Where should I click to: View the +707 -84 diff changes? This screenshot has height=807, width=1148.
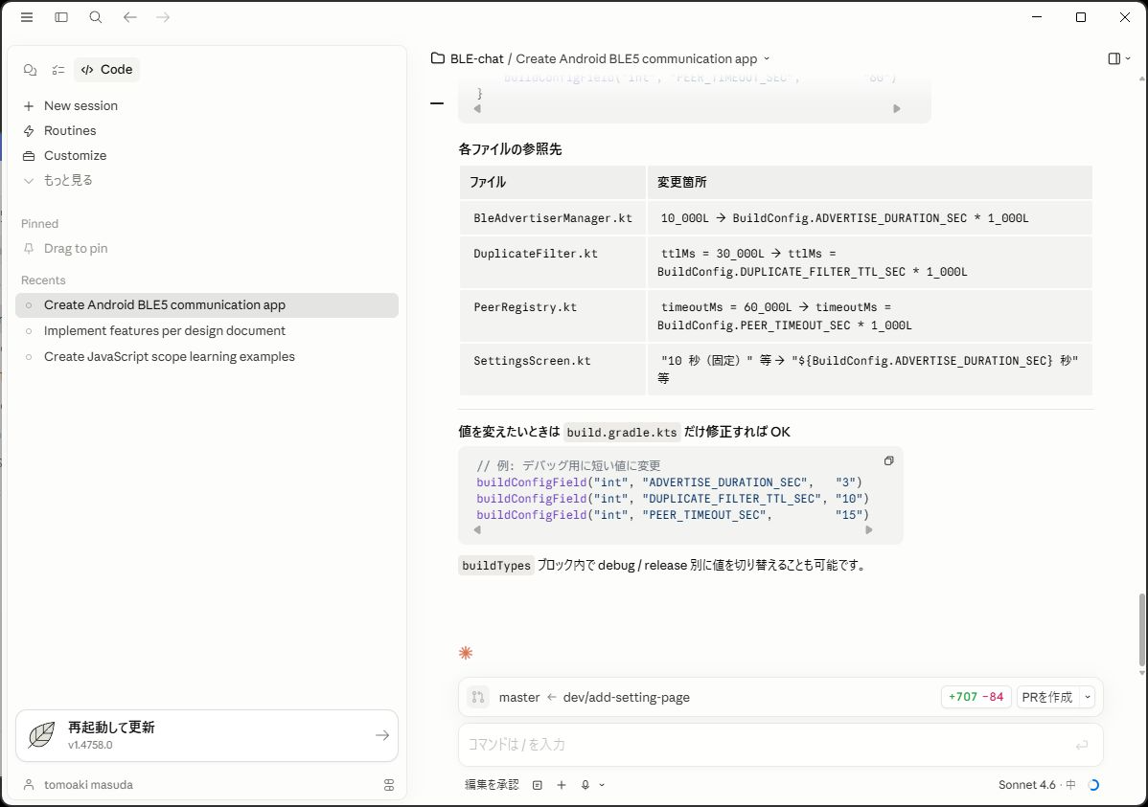point(976,698)
